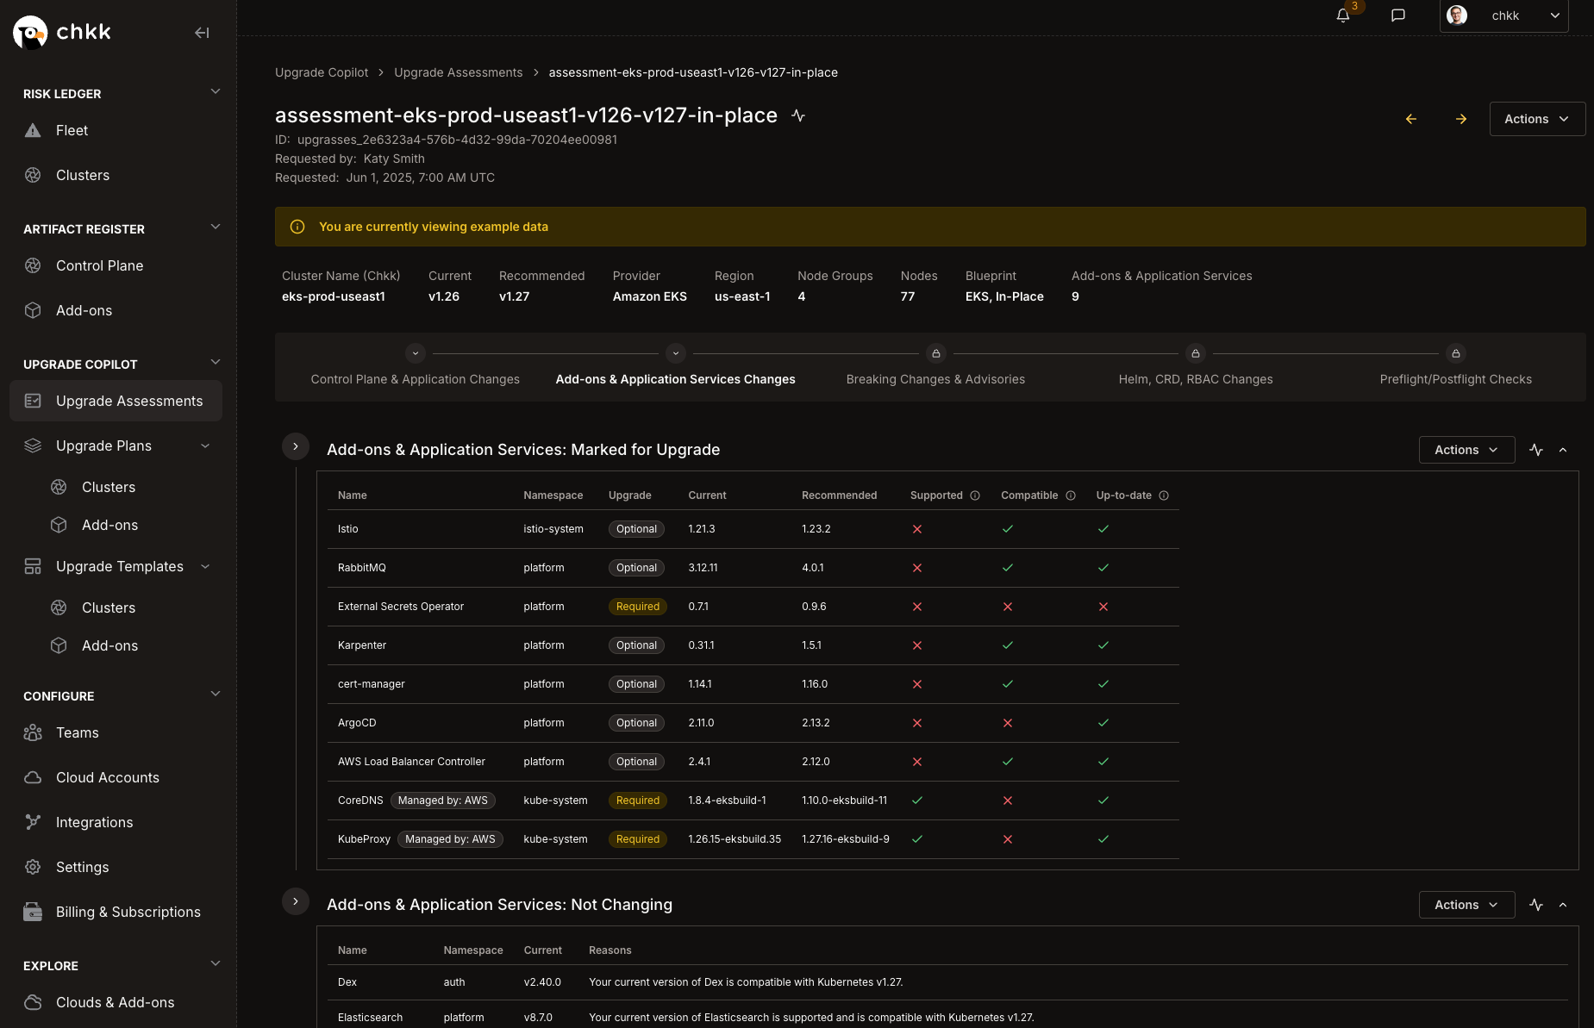Click RabbitMQ current version 3.12.11
1594x1028 pixels.
point(703,568)
